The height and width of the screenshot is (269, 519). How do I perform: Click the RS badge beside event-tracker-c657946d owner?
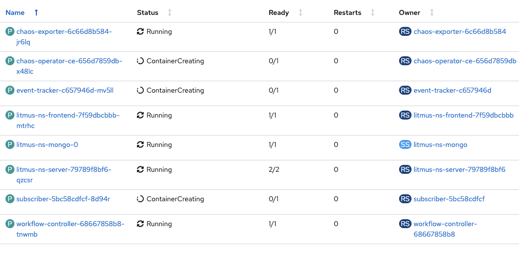pos(405,90)
